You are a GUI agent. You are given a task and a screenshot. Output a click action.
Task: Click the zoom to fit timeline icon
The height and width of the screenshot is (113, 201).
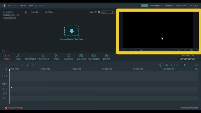(x=170, y=65)
